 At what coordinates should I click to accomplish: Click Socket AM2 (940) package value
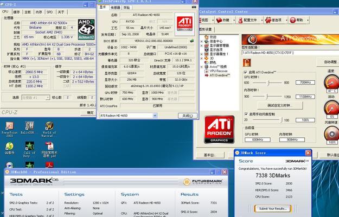(49, 32)
